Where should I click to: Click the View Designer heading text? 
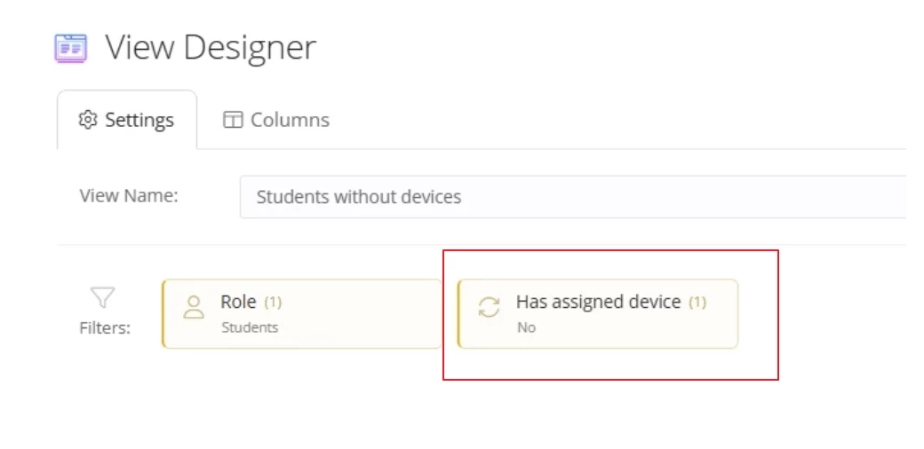(211, 47)
